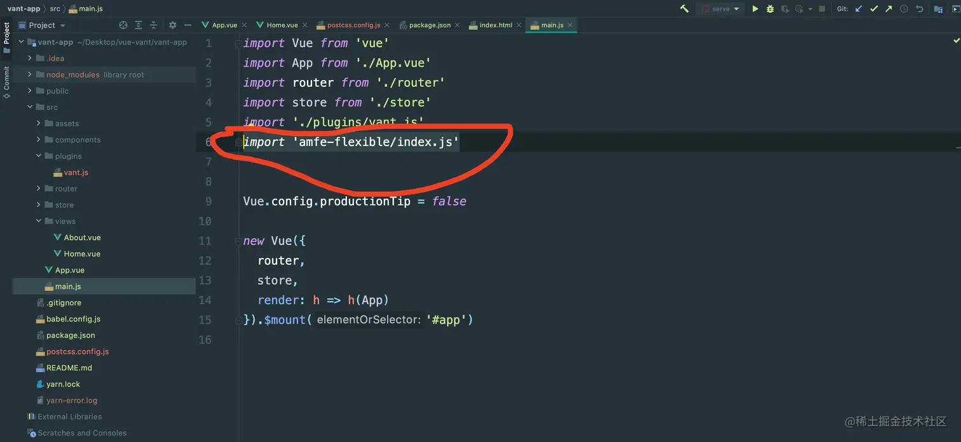Expand the .idea folder
961x442 pixels.
point(30,58)
